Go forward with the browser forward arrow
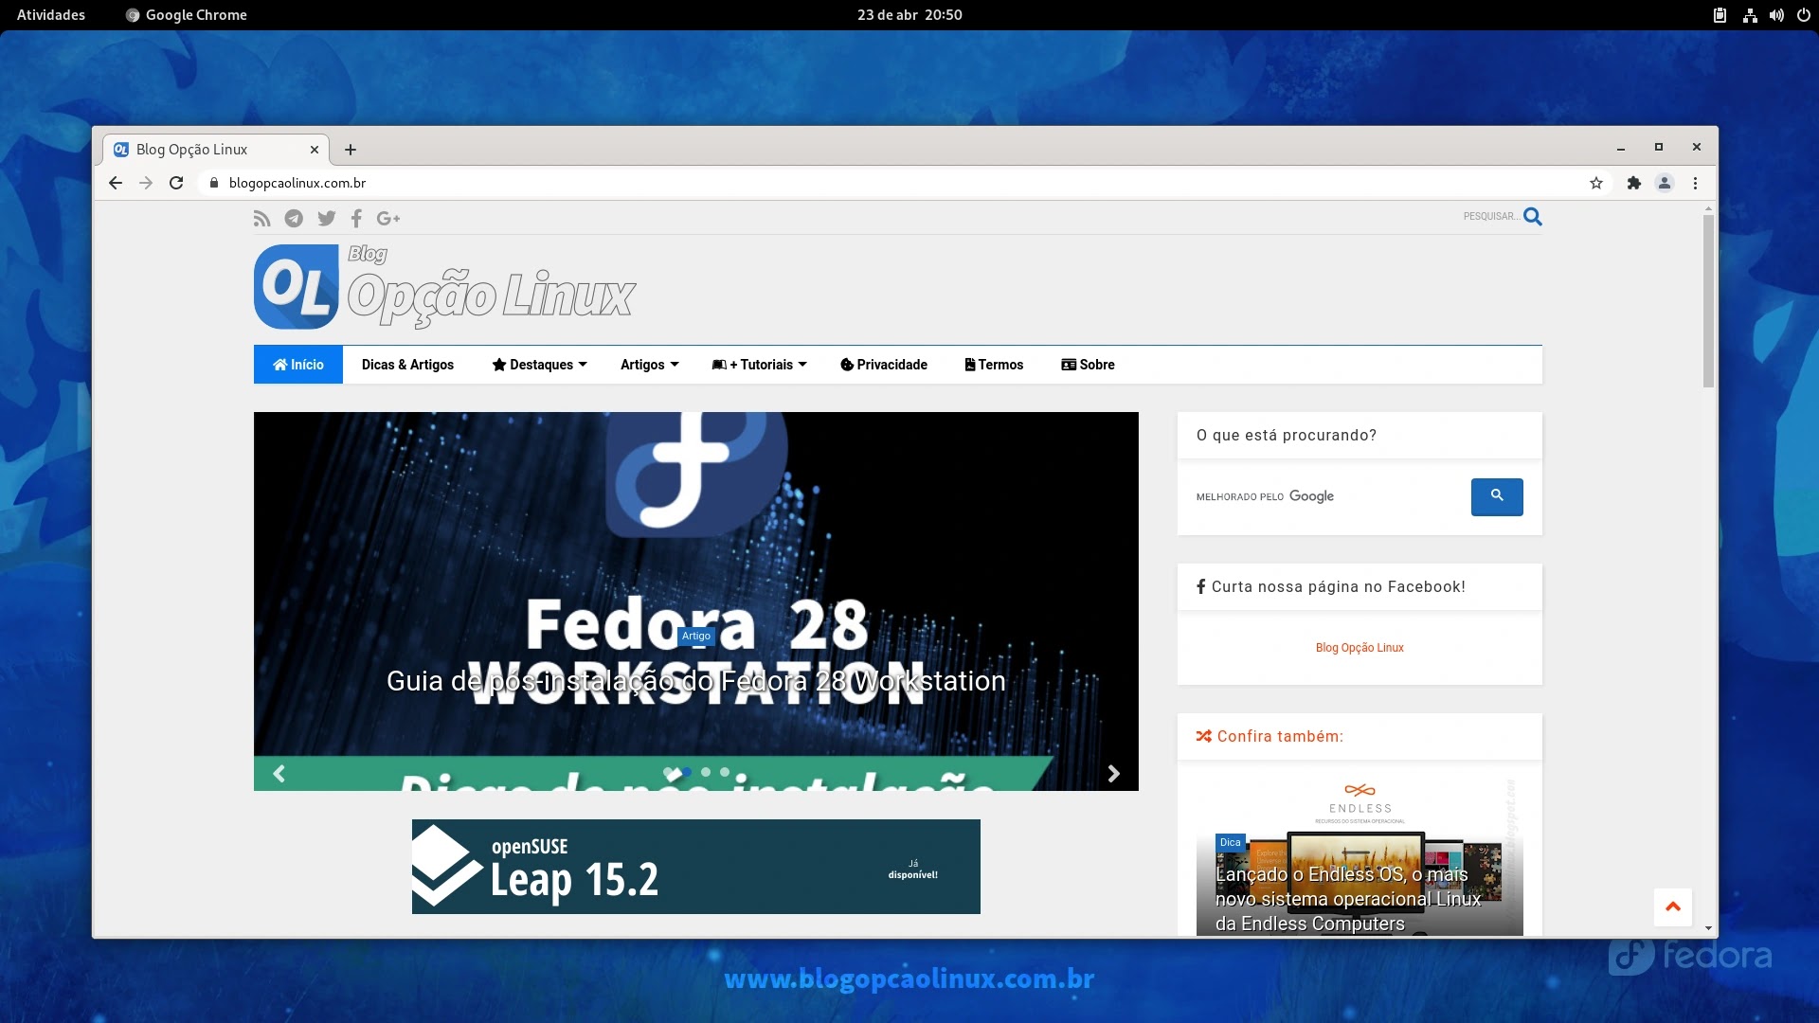Image resolution: width=1819 pixels, height=1023 pixels. coord(146,183)
